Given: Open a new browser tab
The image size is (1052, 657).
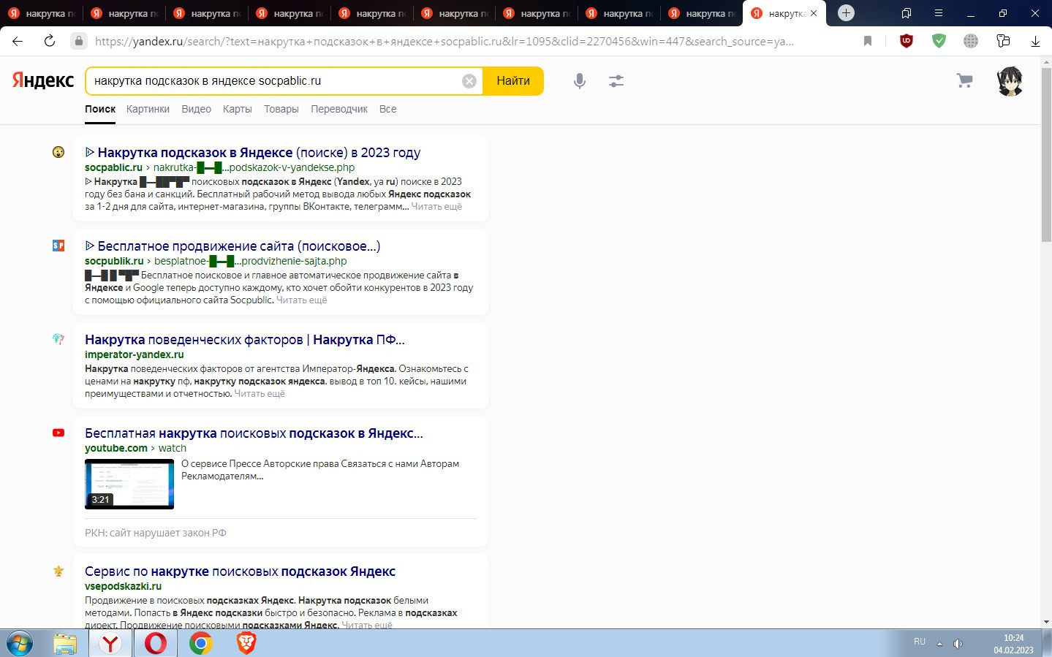Looking at the screenshot, I should [x=846, y=13].
